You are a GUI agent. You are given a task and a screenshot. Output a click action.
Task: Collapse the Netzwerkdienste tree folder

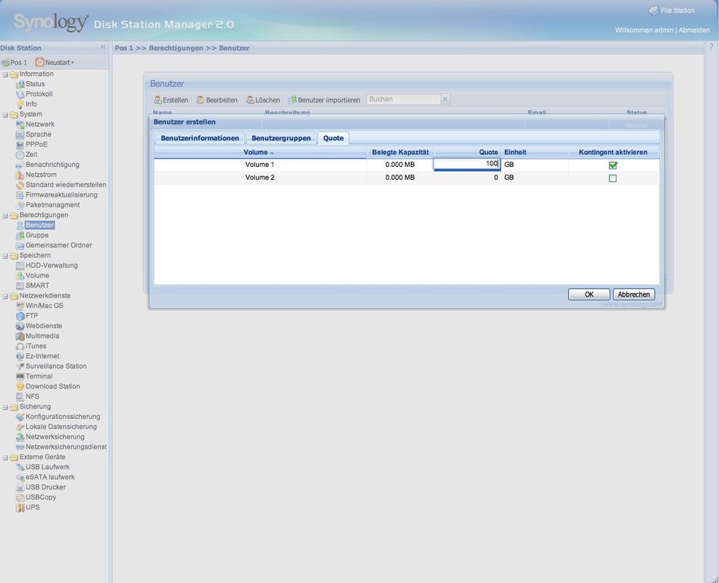[5, 296]
